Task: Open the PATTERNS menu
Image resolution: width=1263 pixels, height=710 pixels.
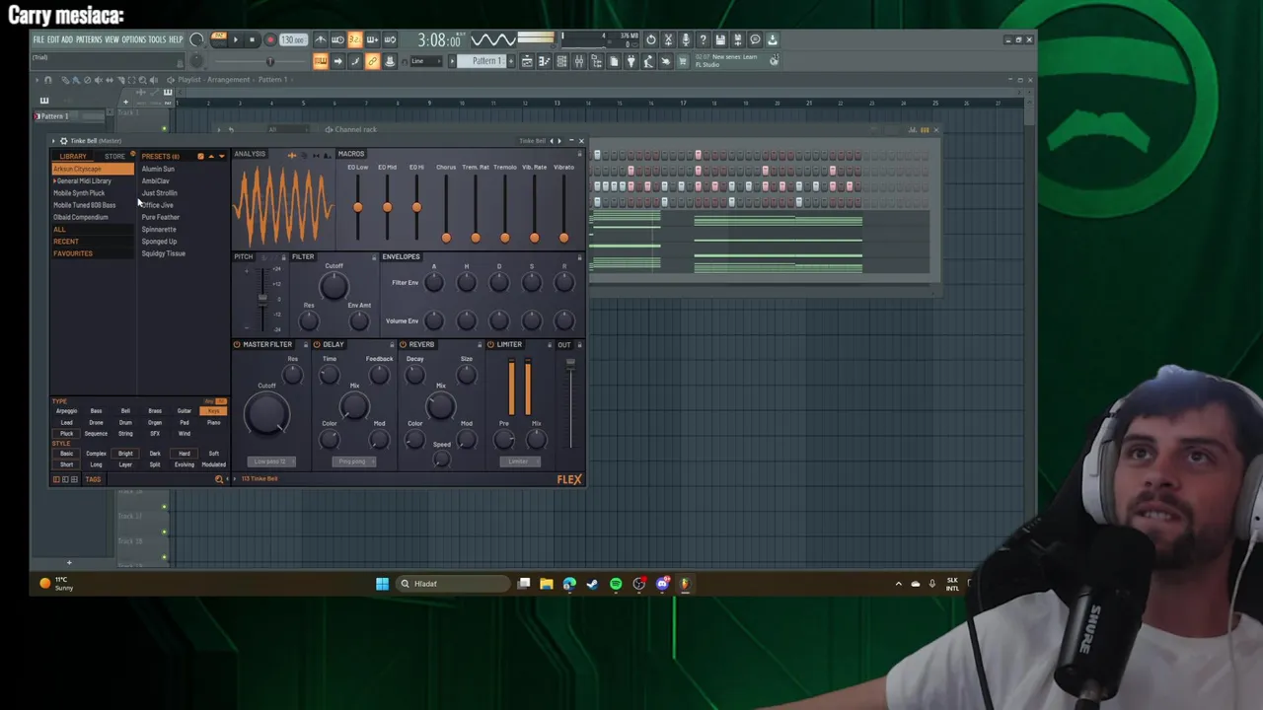Action: click(89, 39)
